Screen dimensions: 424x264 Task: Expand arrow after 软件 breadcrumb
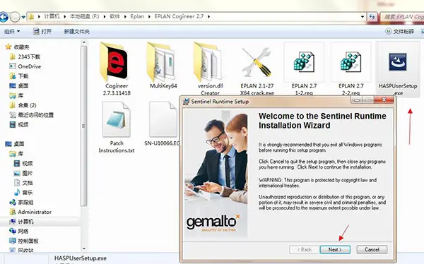click(x=125, y=16)
